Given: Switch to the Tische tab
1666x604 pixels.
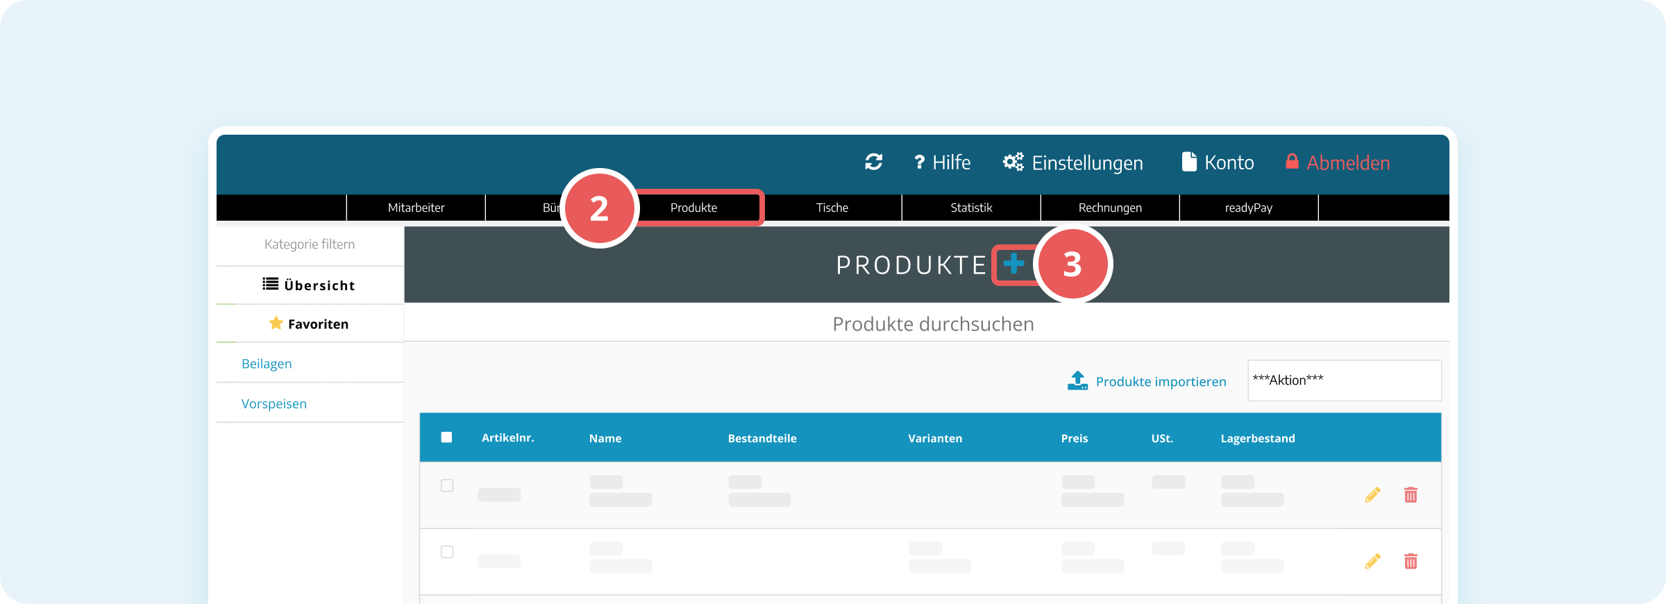Looking at the screenshot, I should [x=832, y=208].
